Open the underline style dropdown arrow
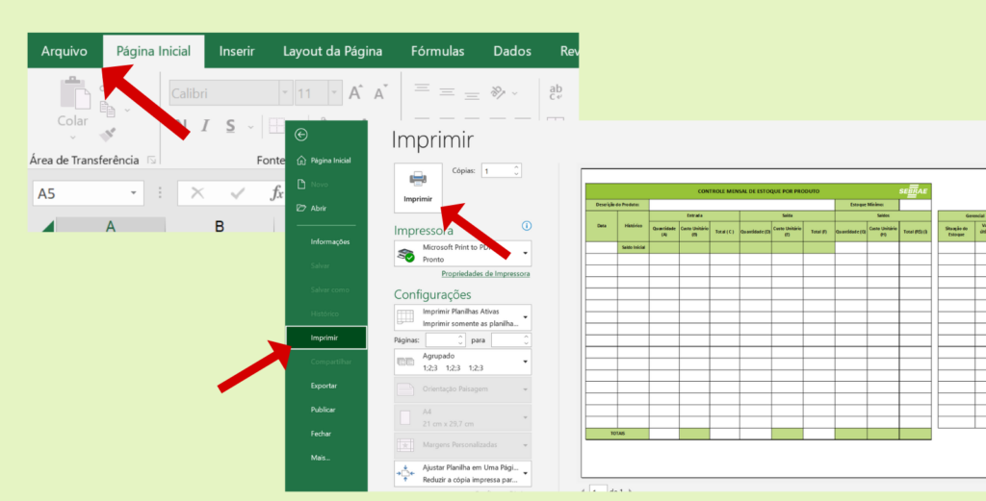986x501 pixels. click(251, 126)
